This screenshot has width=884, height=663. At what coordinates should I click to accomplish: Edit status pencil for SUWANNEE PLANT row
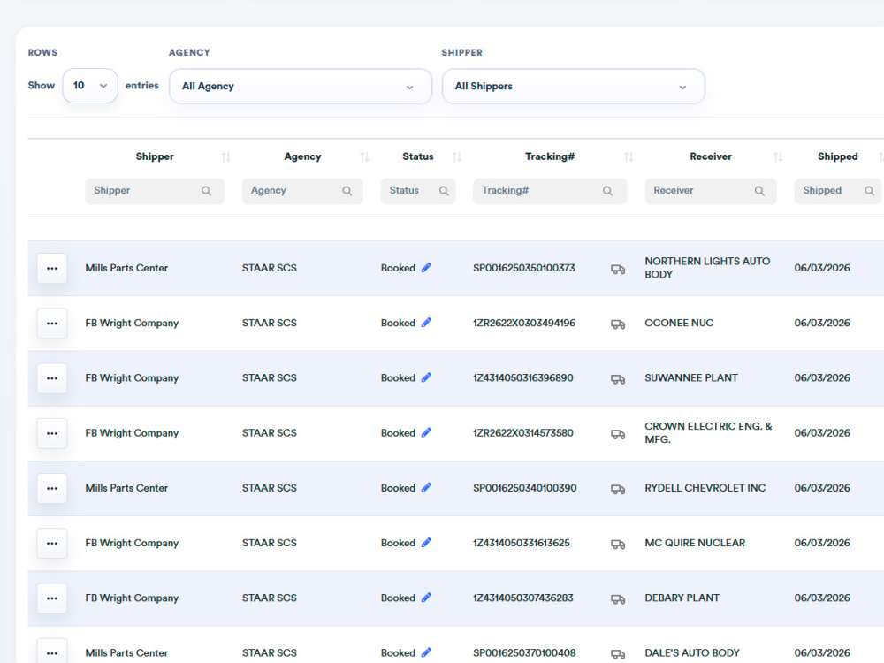[426, 377]
